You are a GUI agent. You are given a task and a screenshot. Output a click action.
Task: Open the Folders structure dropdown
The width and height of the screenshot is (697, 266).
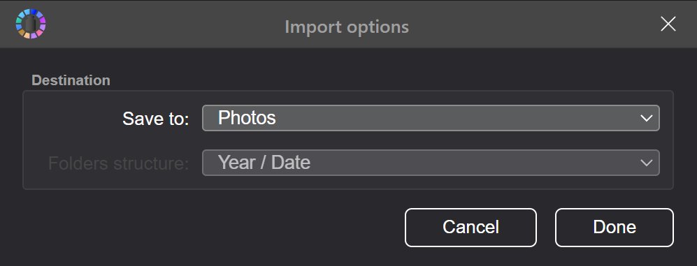(431, 163)
